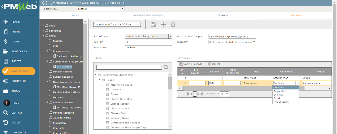This screenshot has width=337, height=134.
Task: Select Not Contains operator option
Action: pyautogui.click(x=285, y=102)
